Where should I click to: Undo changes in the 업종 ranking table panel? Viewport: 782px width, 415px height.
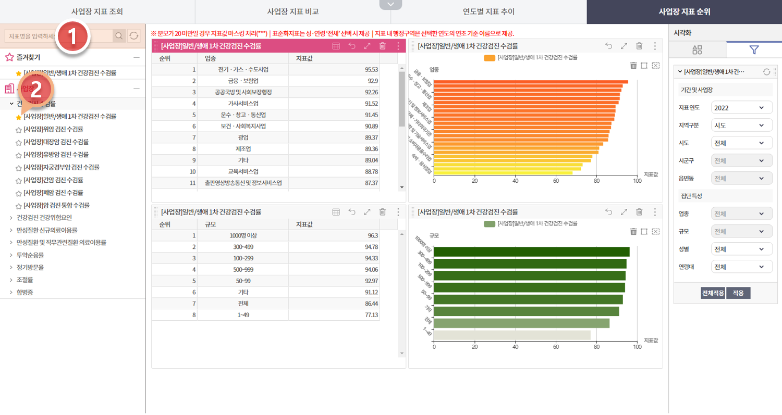click(352, 46)
